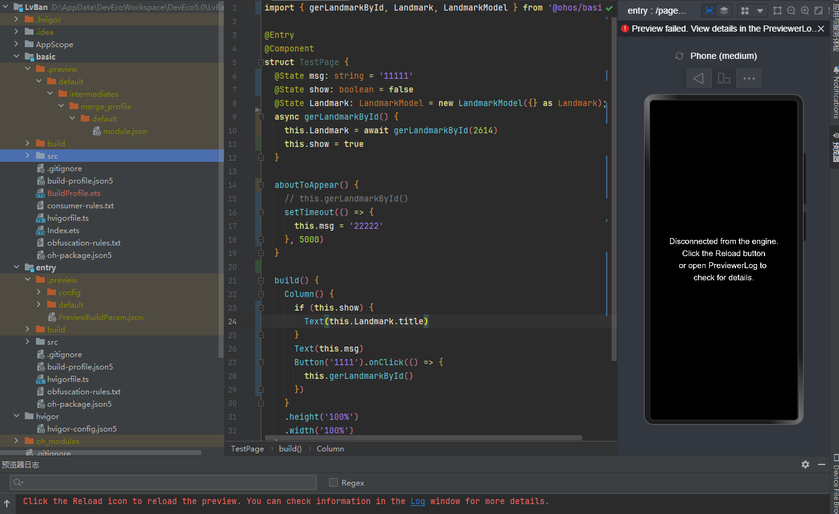Collapse the basic module folder
Image resolution: width=839 pixels, height=514 pixels.
[x=17, y=56]
